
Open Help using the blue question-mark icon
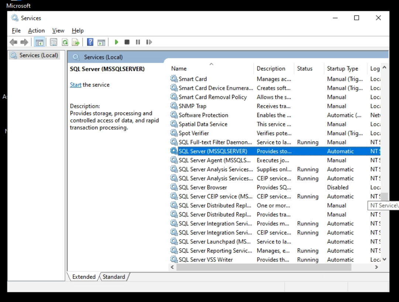tap(90, 42)
